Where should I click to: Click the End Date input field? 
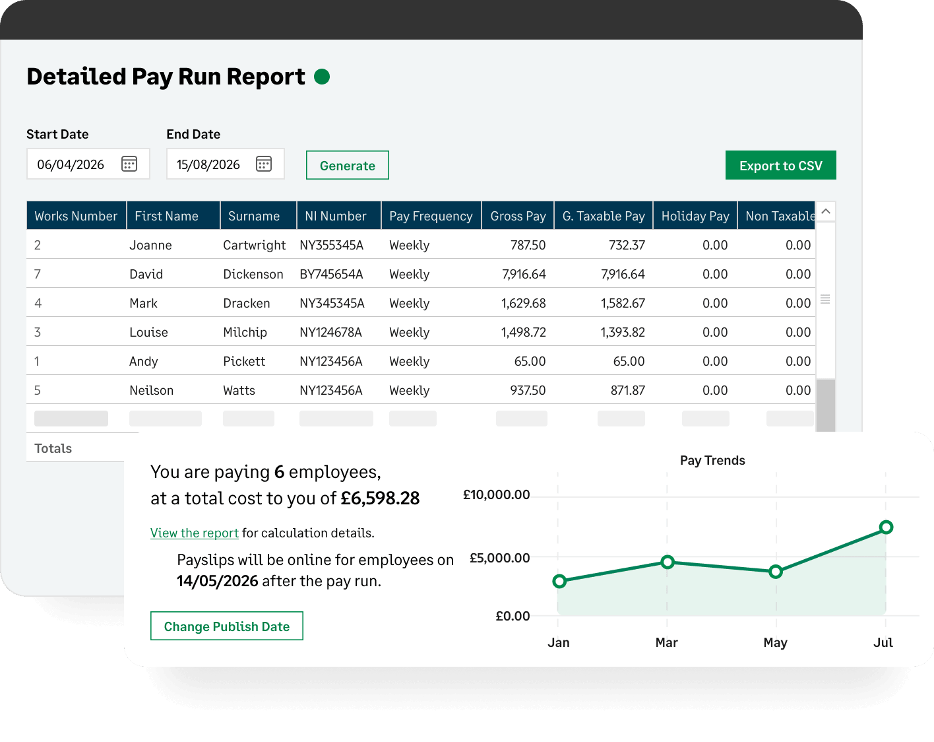tap(226, 164)
